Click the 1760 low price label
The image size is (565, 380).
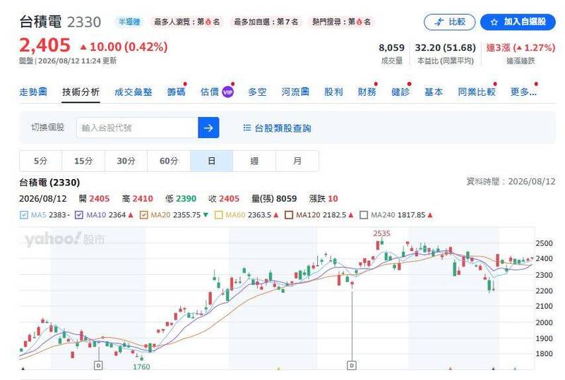(x=141, y=367)
